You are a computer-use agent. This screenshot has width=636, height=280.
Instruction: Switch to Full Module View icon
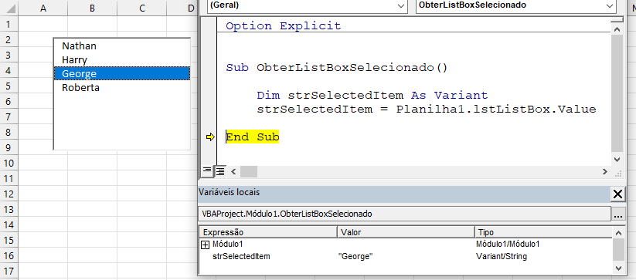(219, 171)
